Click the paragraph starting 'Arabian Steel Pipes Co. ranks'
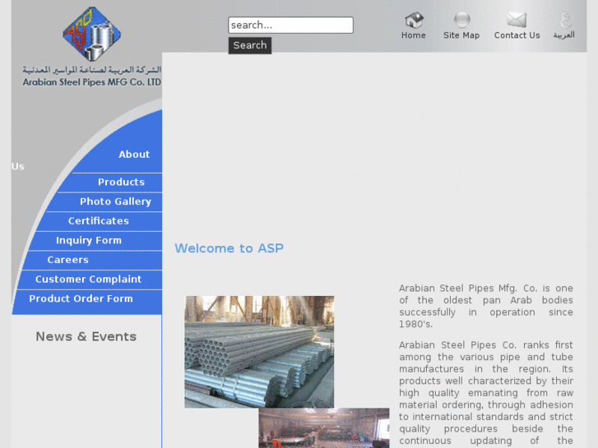This screenshot has width=598, height=448. tap(486, 394)
